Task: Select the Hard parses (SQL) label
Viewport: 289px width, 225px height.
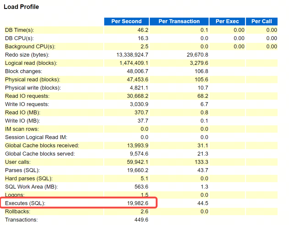Action: click(29, 178)
